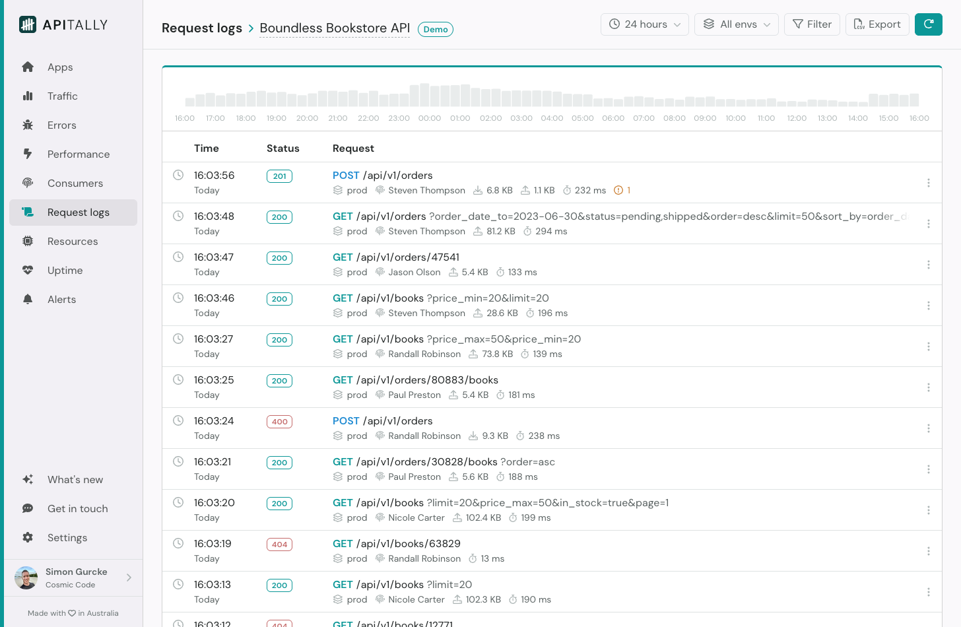Open Consumers from the sidebar
The width and height of the screenshot is (961, 627).
click(75, 183)
